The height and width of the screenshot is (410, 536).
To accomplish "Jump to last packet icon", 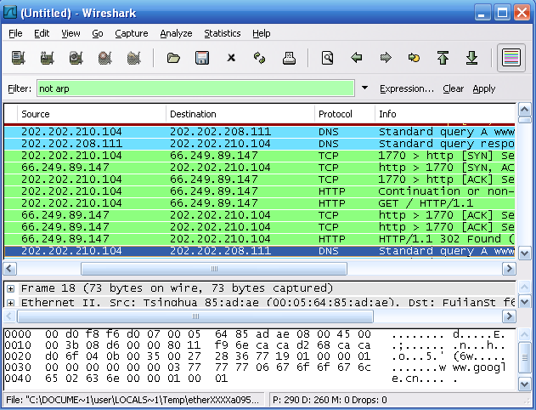I will [471, 58].
